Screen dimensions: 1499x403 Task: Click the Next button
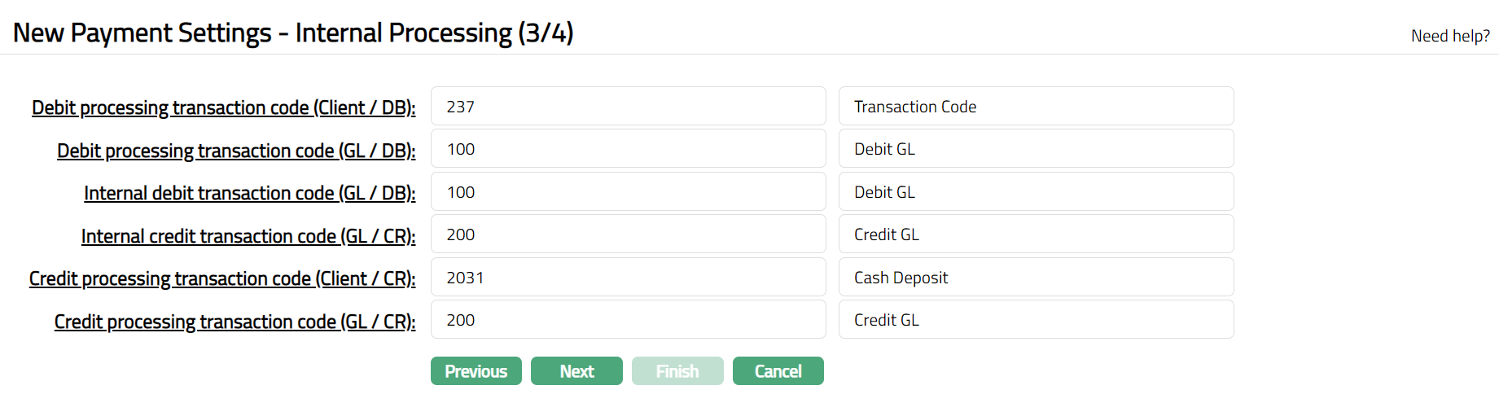point(576,371)
